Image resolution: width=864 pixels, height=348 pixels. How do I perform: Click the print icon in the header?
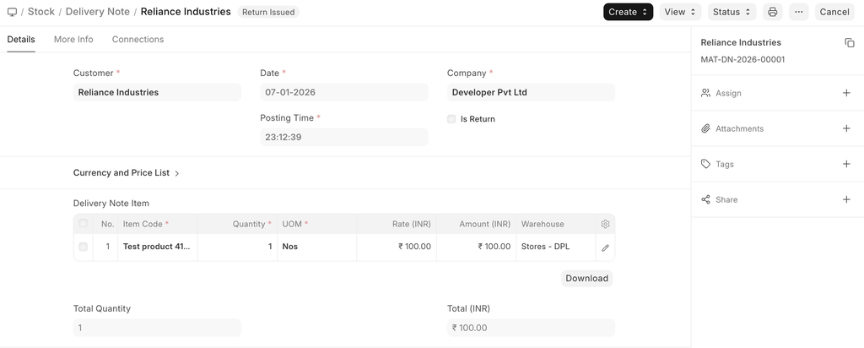[772, 12]
